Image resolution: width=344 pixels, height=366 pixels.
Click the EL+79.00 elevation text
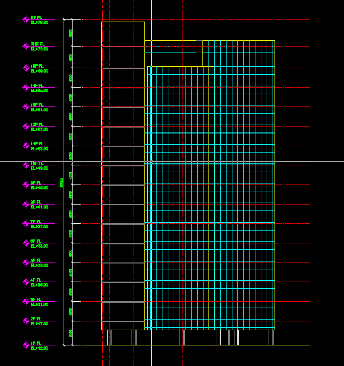[x=39, y=23]
